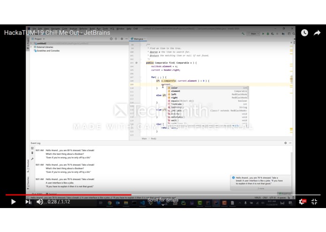Mute the video volume

coord(39,201)
